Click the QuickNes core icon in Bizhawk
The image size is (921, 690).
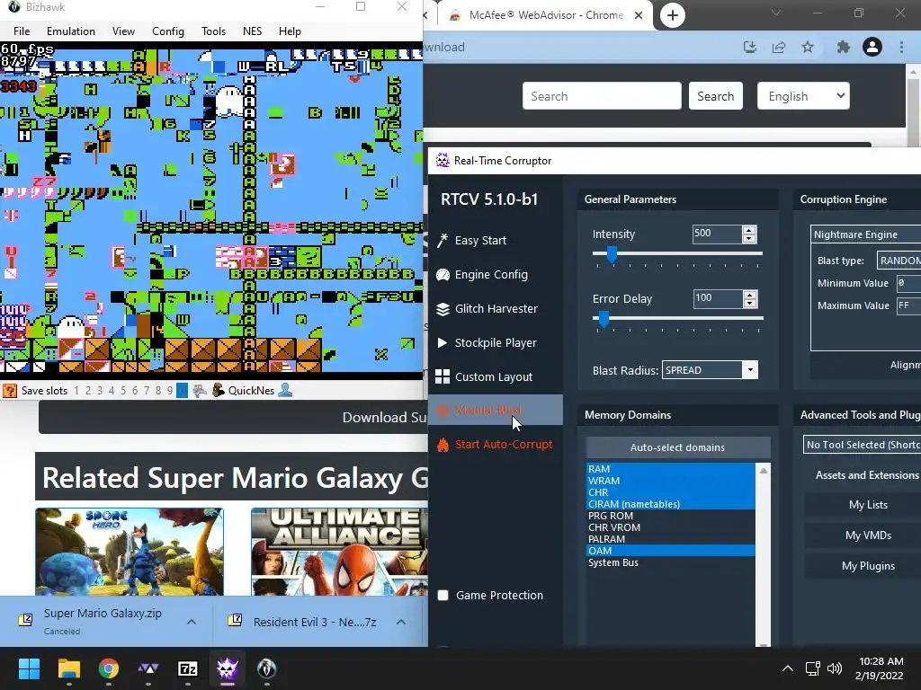click(219, 390)
